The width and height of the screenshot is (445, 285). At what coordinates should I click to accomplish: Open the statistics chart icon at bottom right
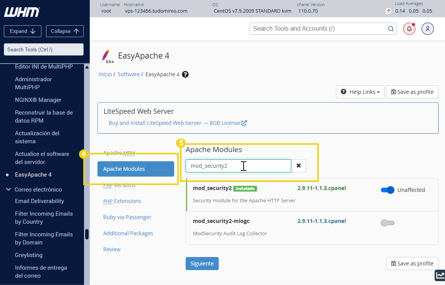(x=440, y=275)
